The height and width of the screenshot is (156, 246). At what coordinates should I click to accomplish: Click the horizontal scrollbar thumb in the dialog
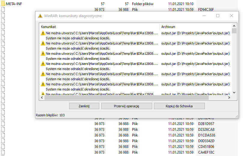click(x=127, y=97)
